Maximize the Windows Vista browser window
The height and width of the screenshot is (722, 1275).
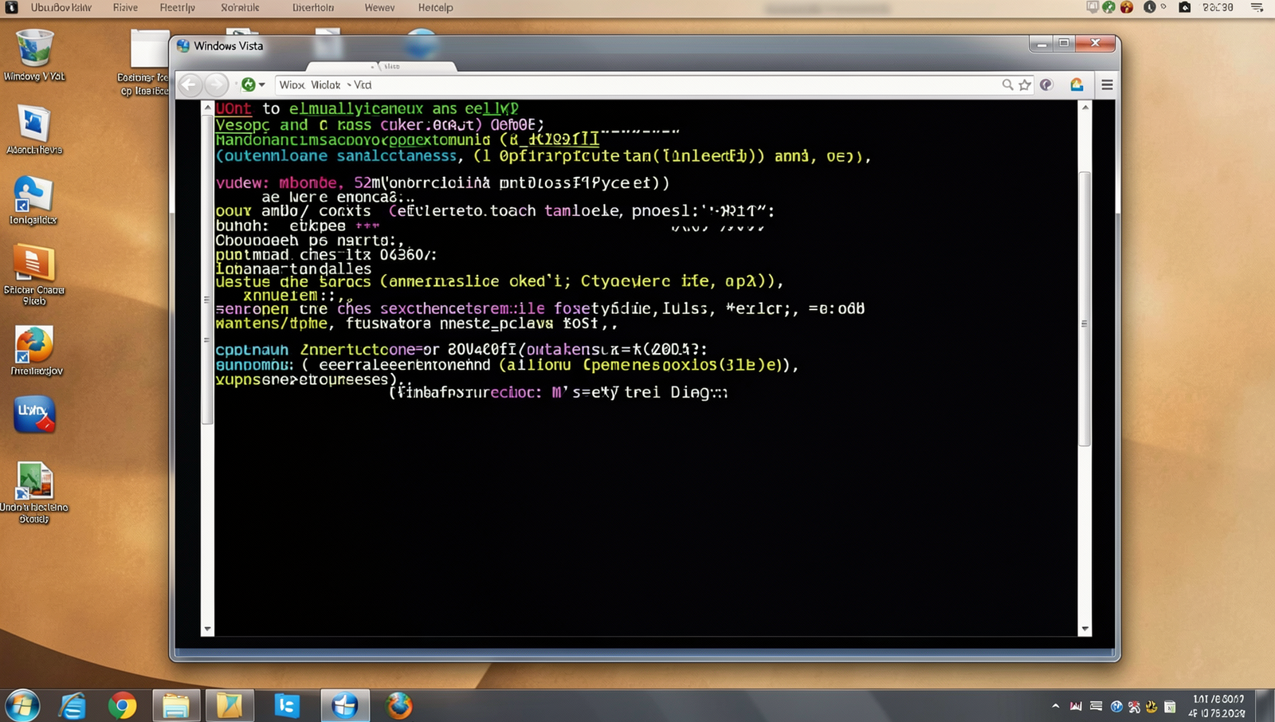(1064, 44)
